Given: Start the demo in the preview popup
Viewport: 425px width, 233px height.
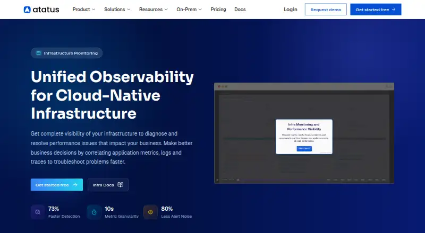Looking at the screenshot, I should click(304, 149).
